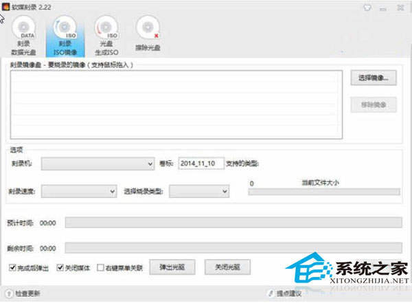The height and width of the screenshot is (303, 412).
Task: Close the 软媒刻录 window
Action: coord(400,8)
